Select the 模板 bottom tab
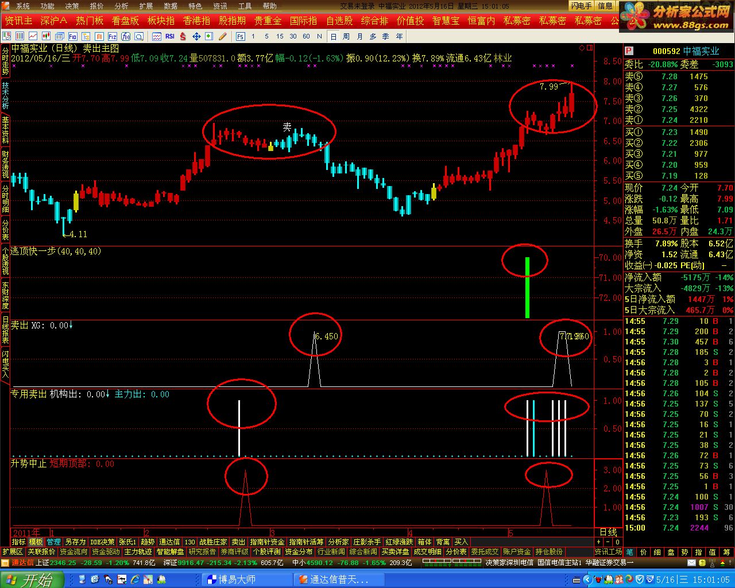Image resolution: width=735 pixels, height=588 pixels. click(x=36, y=542)
